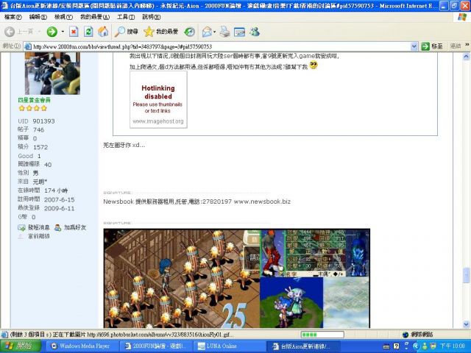Screen dimensions: 471x353
Task: Click the green Forward arrow button
Action: [x=52, y=32]
